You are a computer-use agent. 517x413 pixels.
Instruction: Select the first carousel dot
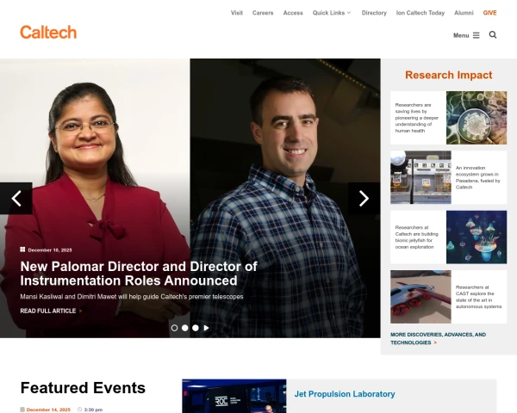[x=174, y=328]
